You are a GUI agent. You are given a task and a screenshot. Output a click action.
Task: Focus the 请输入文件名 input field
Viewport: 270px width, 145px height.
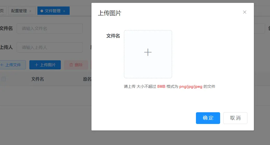(50, 28)
